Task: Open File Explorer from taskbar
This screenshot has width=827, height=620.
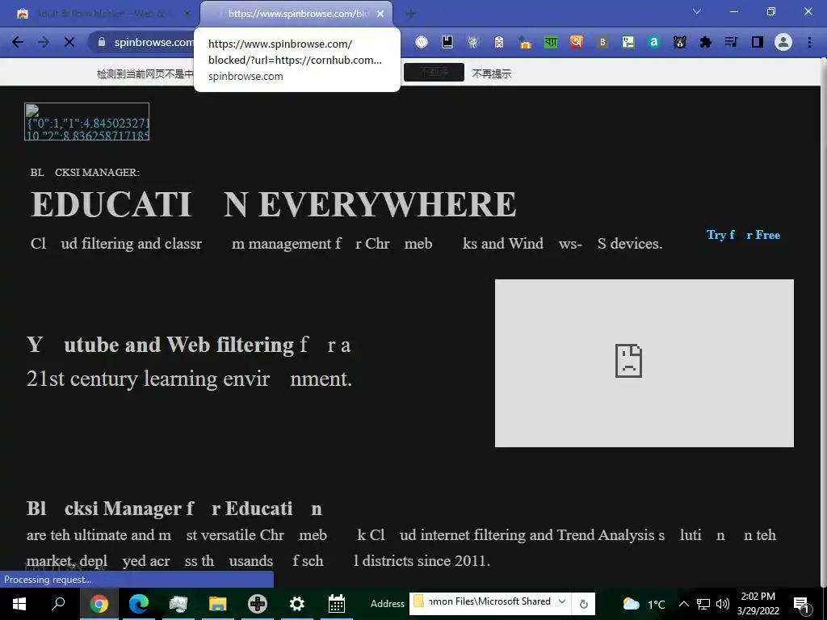Action: click(218, 604)
